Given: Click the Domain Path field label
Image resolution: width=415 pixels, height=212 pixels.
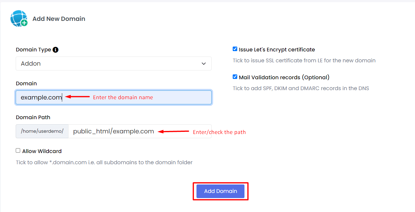Looking at the screenshot, I should [x=33, y=117].
